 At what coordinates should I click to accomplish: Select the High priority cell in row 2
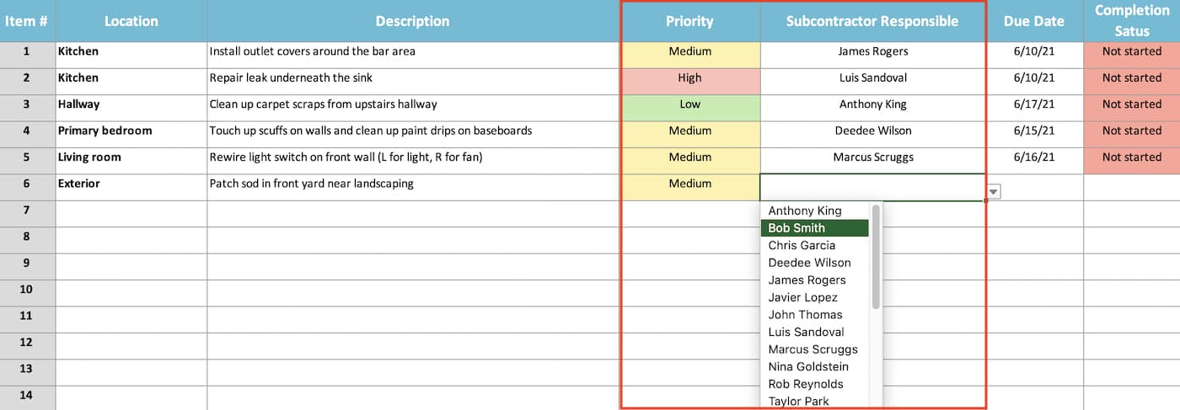[x=689, y=78]
